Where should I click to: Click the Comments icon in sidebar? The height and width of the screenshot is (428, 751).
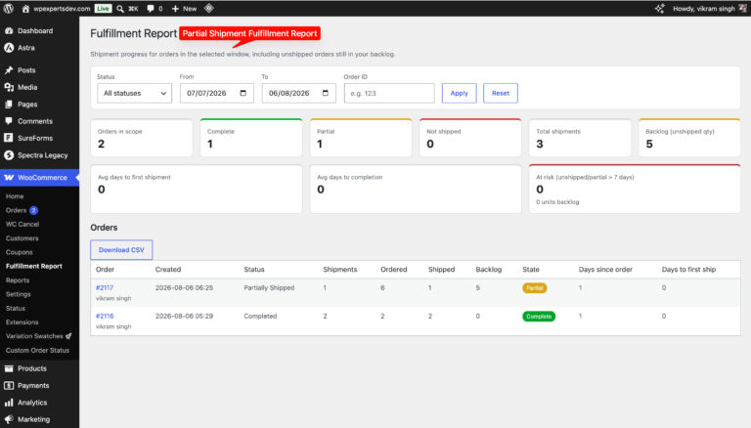pyautogui.click(x=9, y=121)
